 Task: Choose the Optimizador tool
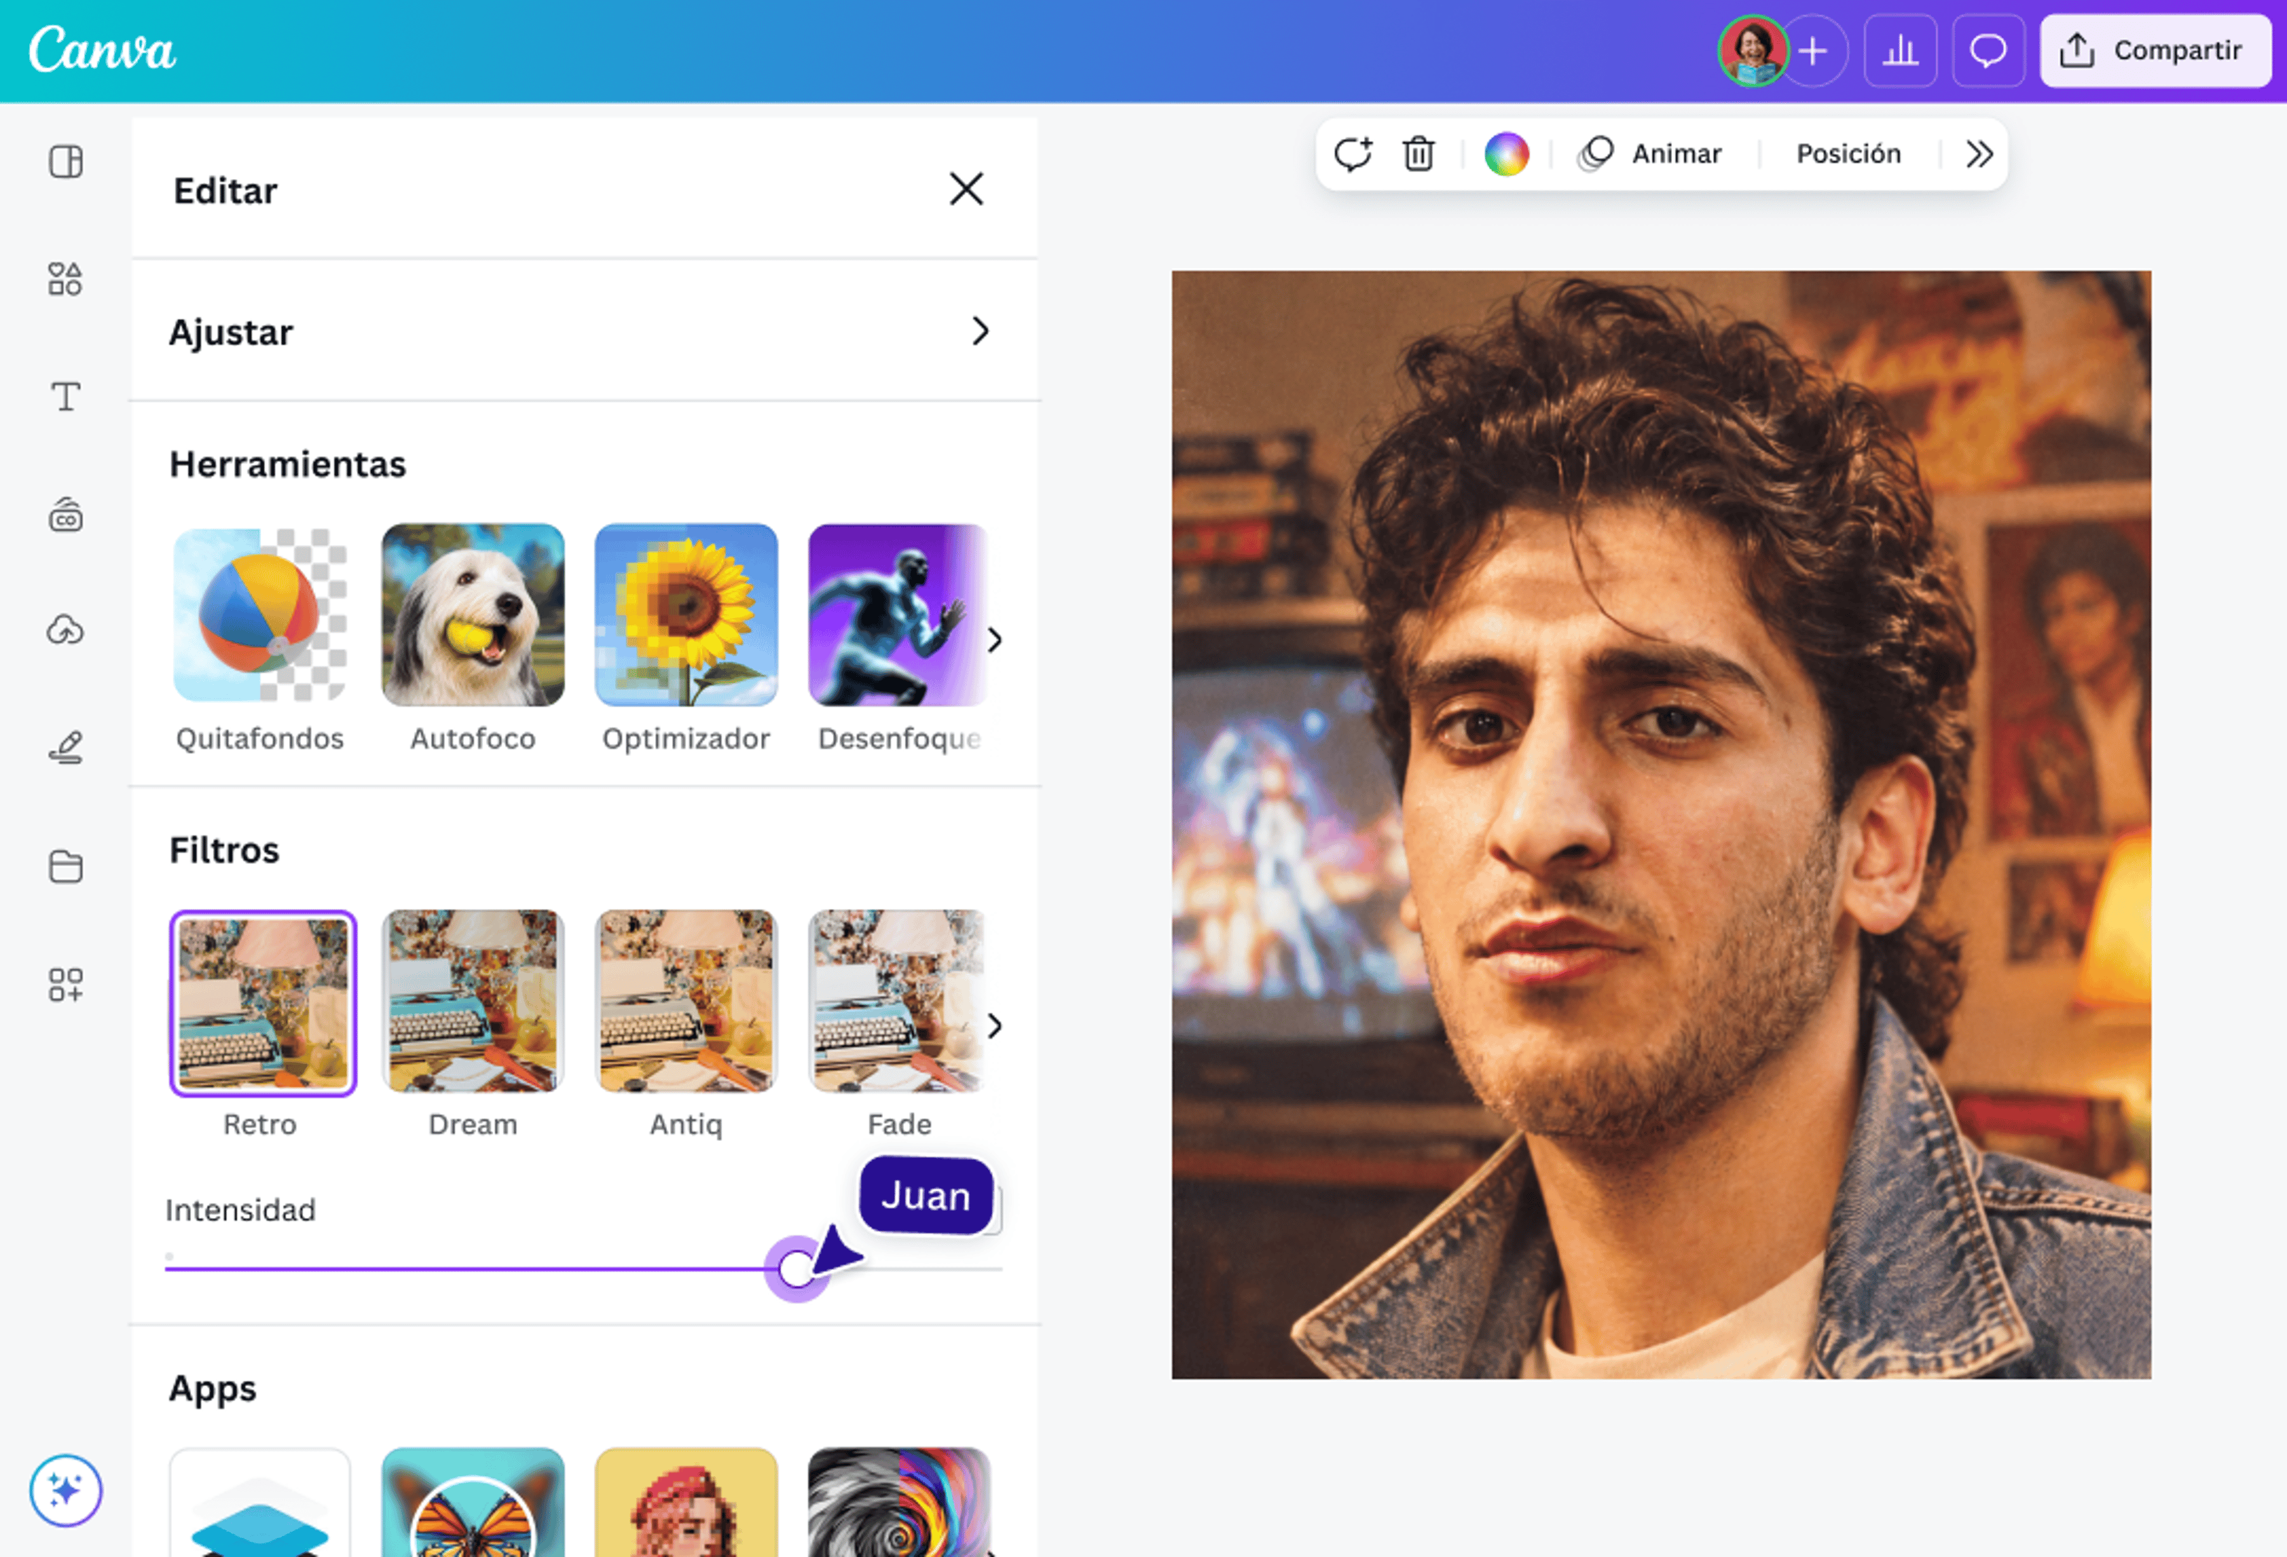point(686,640)
